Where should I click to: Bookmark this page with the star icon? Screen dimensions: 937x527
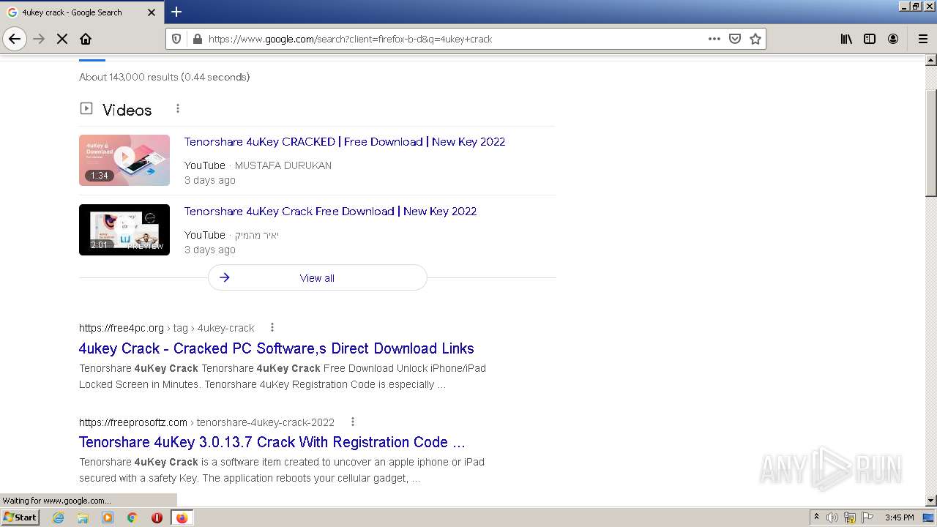755,39
